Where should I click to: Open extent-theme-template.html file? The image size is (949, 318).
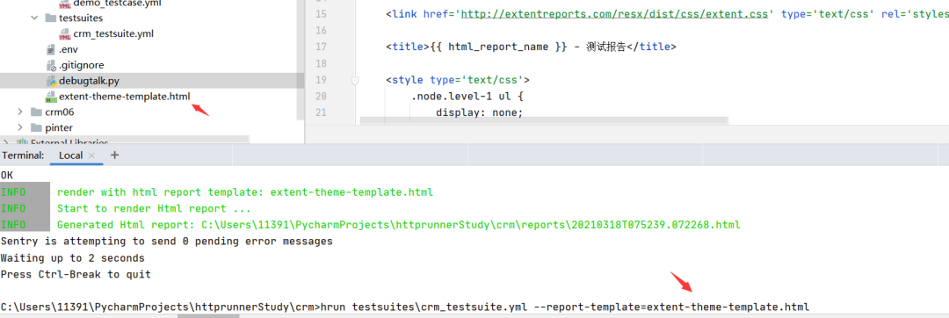124,96
